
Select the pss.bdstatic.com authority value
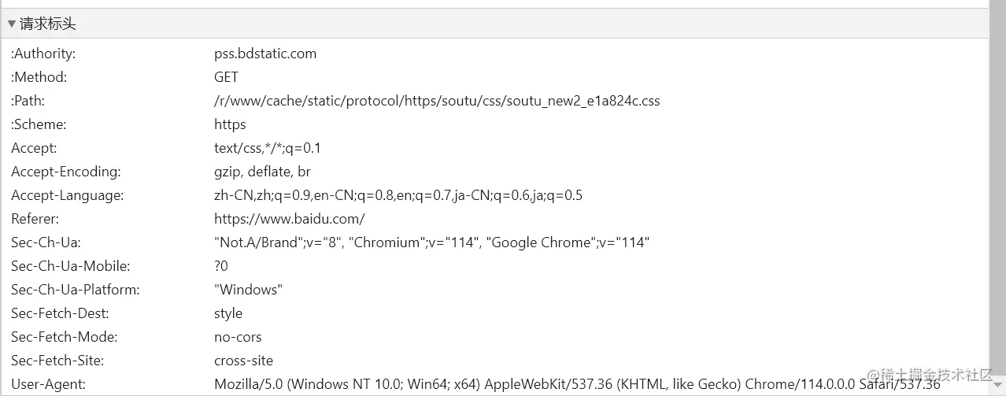(265, 54)
